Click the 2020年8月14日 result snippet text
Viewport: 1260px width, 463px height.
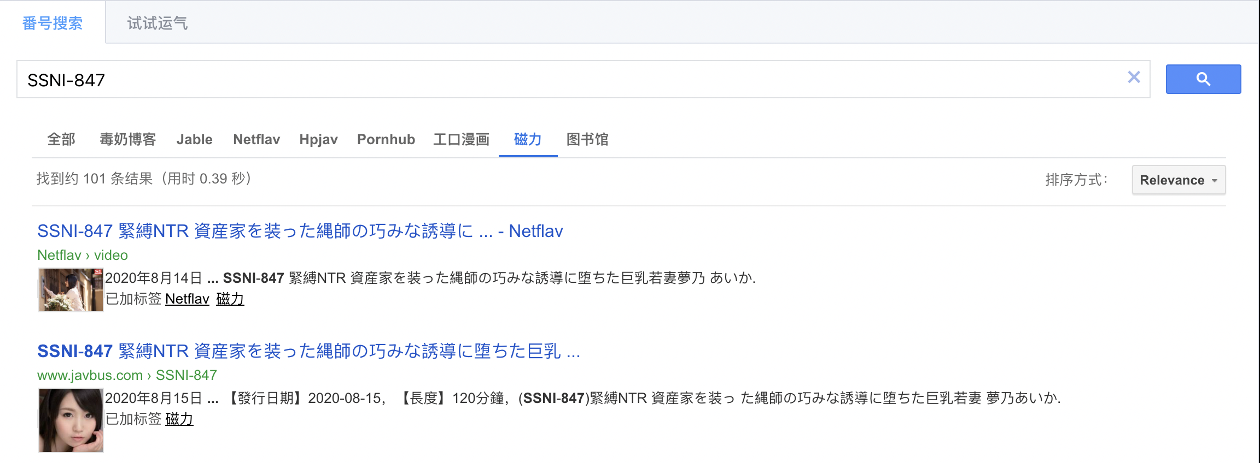click(430, 278)
